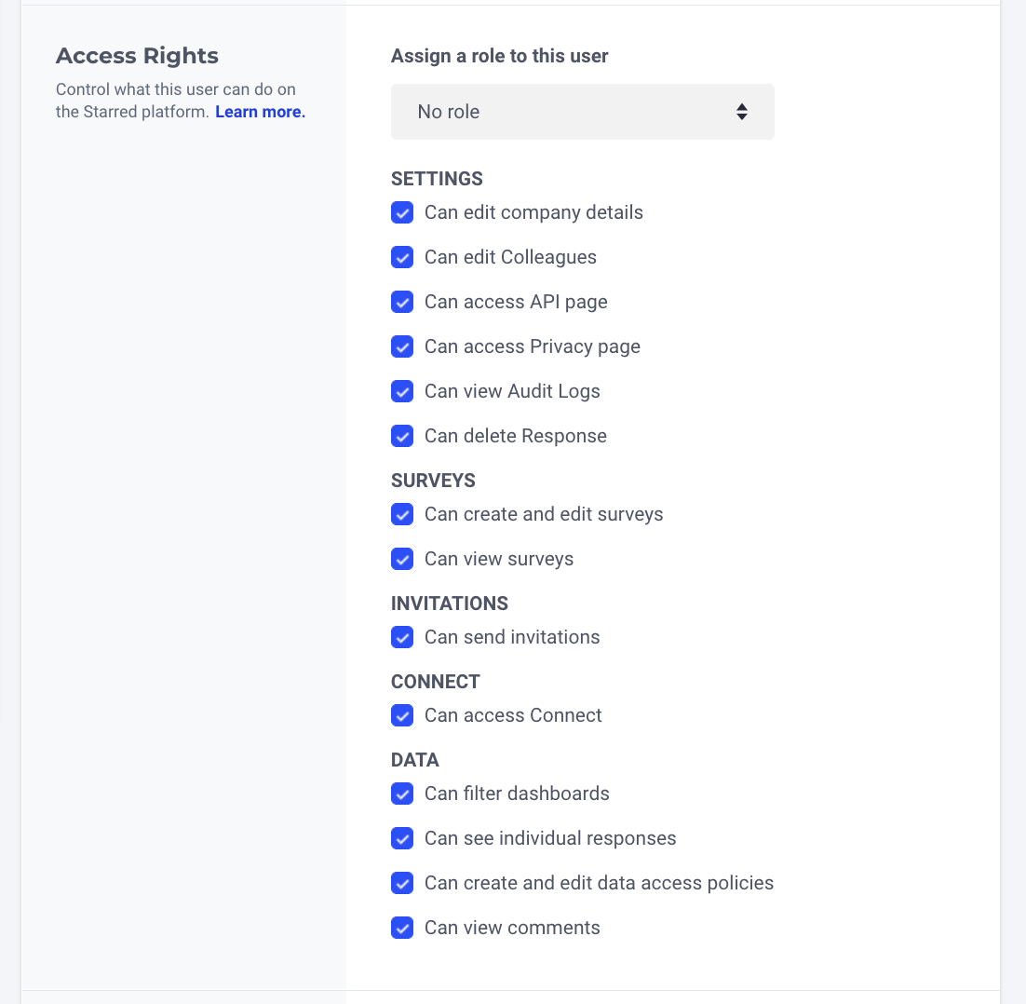
Task: Uncheck 'Can create and edit data access policies'
Action: click(x=402, y=883)
